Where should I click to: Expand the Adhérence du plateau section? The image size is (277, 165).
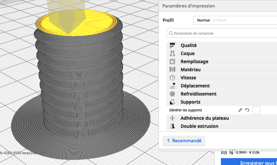pyautogui.click(x=222, y=118)
